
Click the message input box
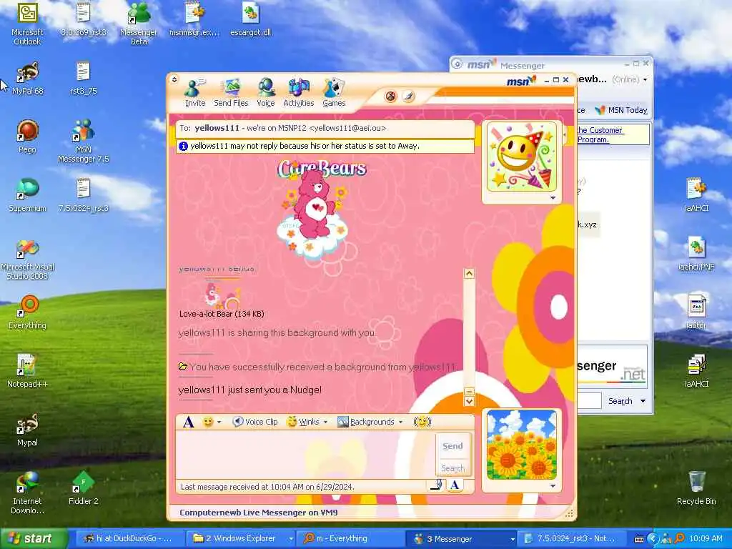coord(306,455)
